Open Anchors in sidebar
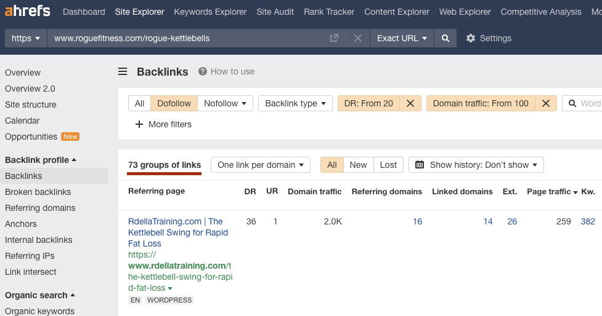This screenshot has width=602, height=316. [x=21, y=224]
